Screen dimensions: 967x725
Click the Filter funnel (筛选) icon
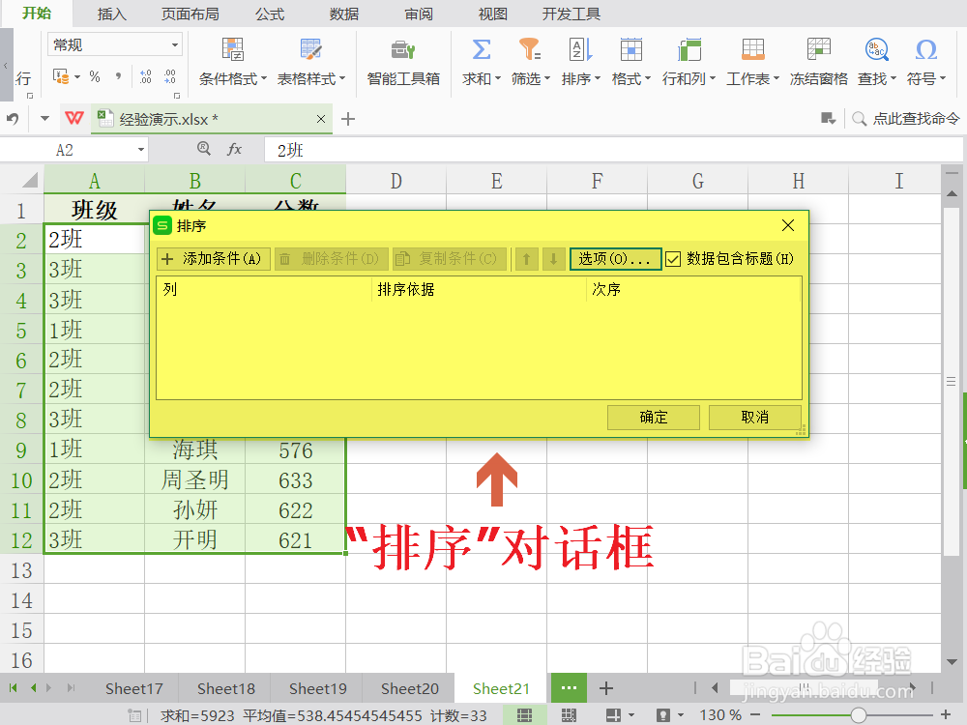530,49
